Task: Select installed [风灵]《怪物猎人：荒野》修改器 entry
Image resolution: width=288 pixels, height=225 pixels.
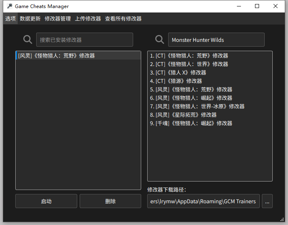Action: 57,56
